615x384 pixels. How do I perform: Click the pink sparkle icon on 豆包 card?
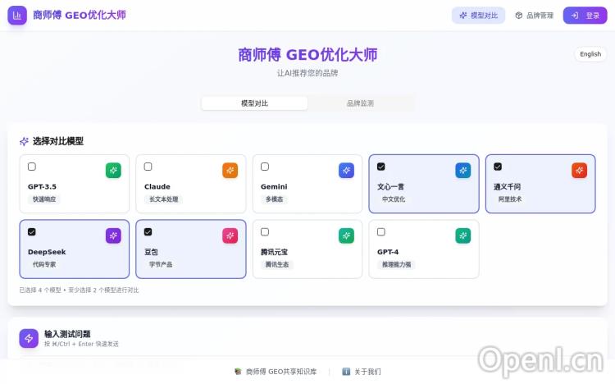coord(230,235)
